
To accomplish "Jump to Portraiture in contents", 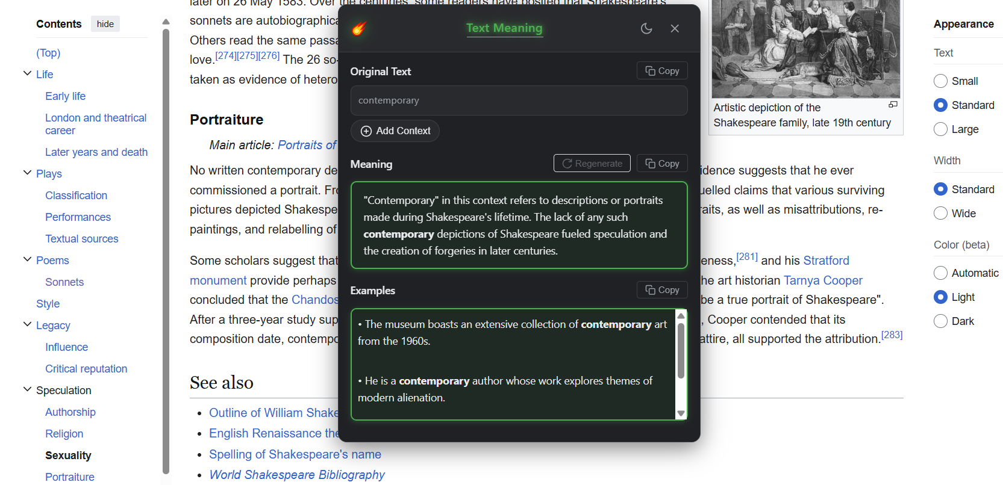I will (69, 477).
